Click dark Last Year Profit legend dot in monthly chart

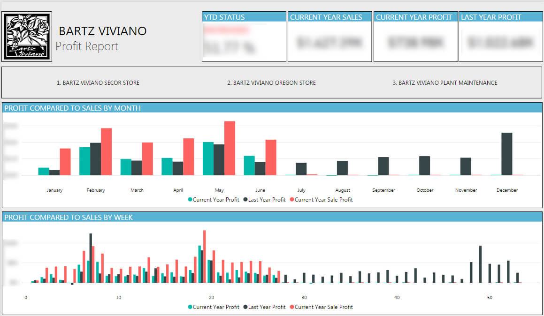coord(245,200)
